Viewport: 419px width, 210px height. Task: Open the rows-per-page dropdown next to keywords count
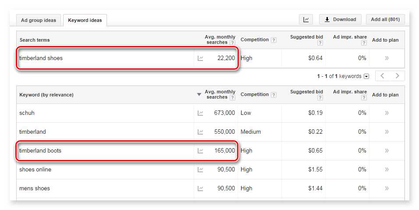click(x=366, y=76)
